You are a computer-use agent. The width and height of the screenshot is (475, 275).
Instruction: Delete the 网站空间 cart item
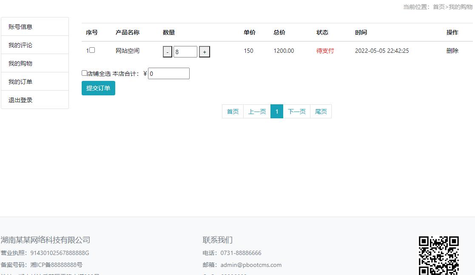point(452,51)
